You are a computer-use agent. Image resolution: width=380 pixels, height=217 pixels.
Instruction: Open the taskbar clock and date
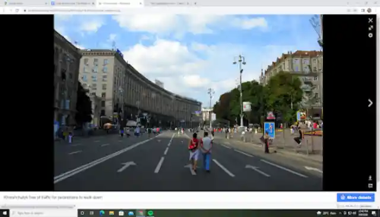point(363,213)
